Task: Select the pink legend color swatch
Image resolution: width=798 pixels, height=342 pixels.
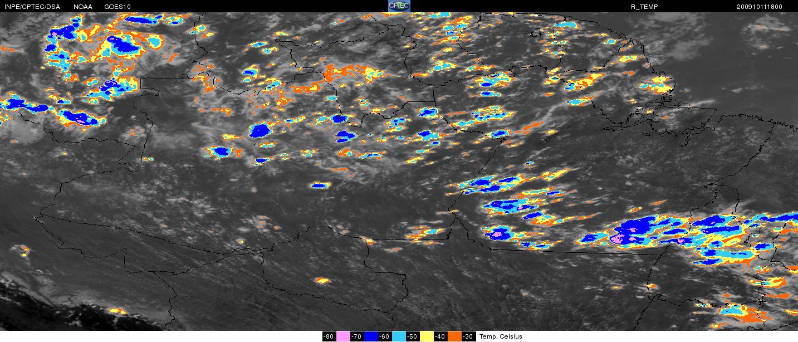Action: (343, 336)
